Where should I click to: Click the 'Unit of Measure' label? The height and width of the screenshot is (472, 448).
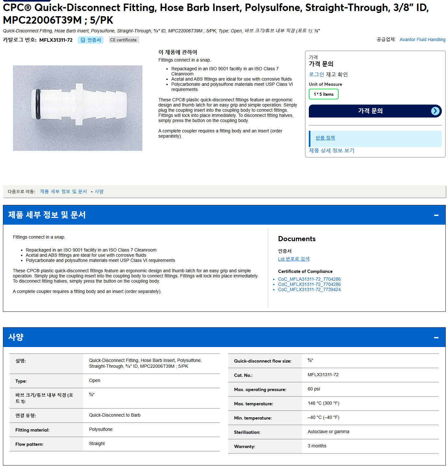pos(325,84)
